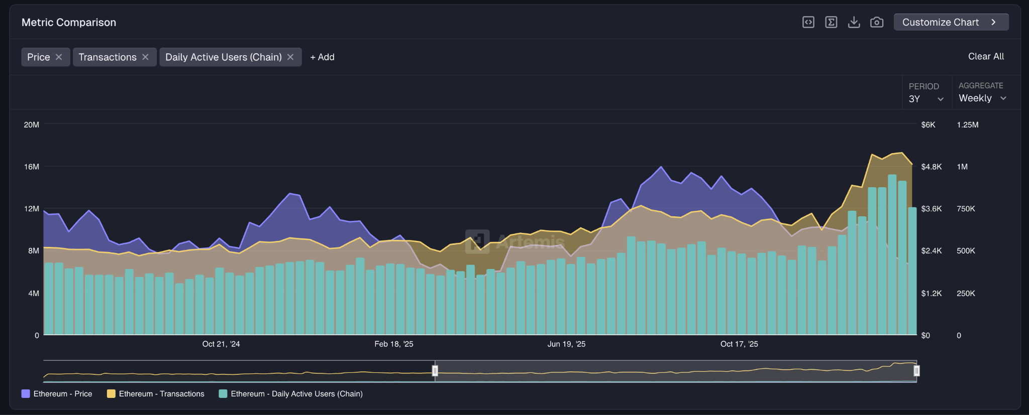Click the 20M y-axis label
The image size is (1029, 415).
coord(32,125)
